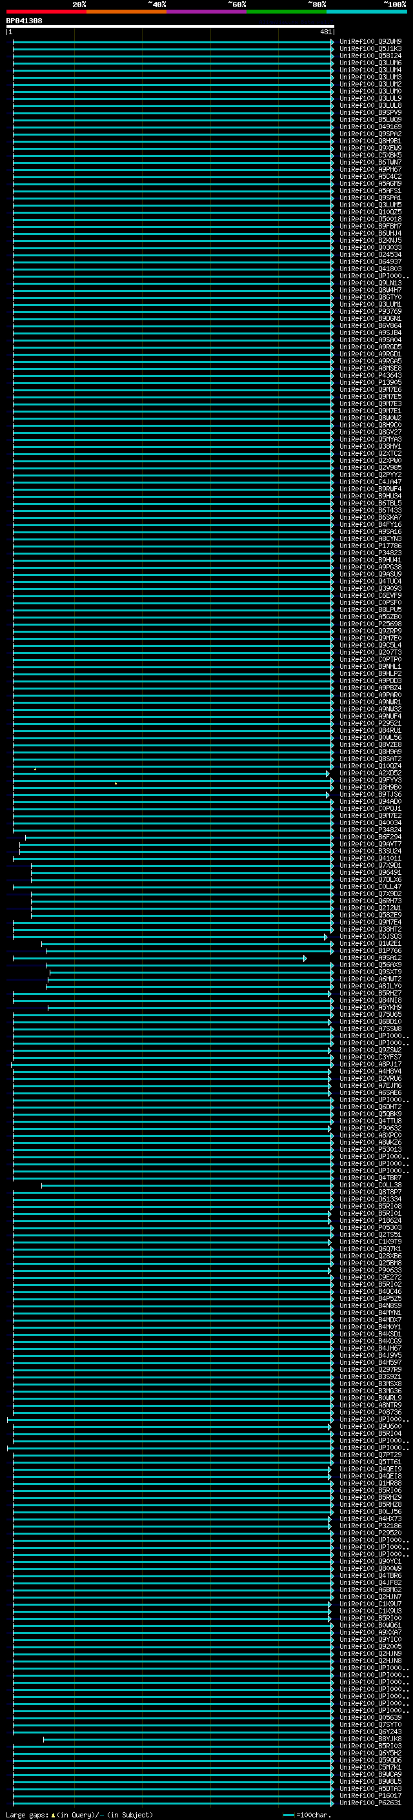Screen dimensions: 413x1820
Task: Select hit label UniRef100_C0LL47
Action: tap(370, 886)
